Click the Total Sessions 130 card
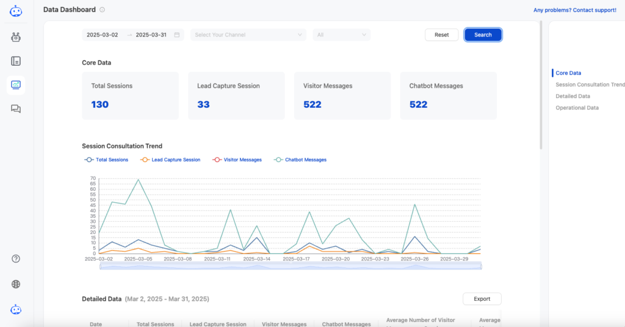This screenshot has height=327, width=625. tap(131, 96)
